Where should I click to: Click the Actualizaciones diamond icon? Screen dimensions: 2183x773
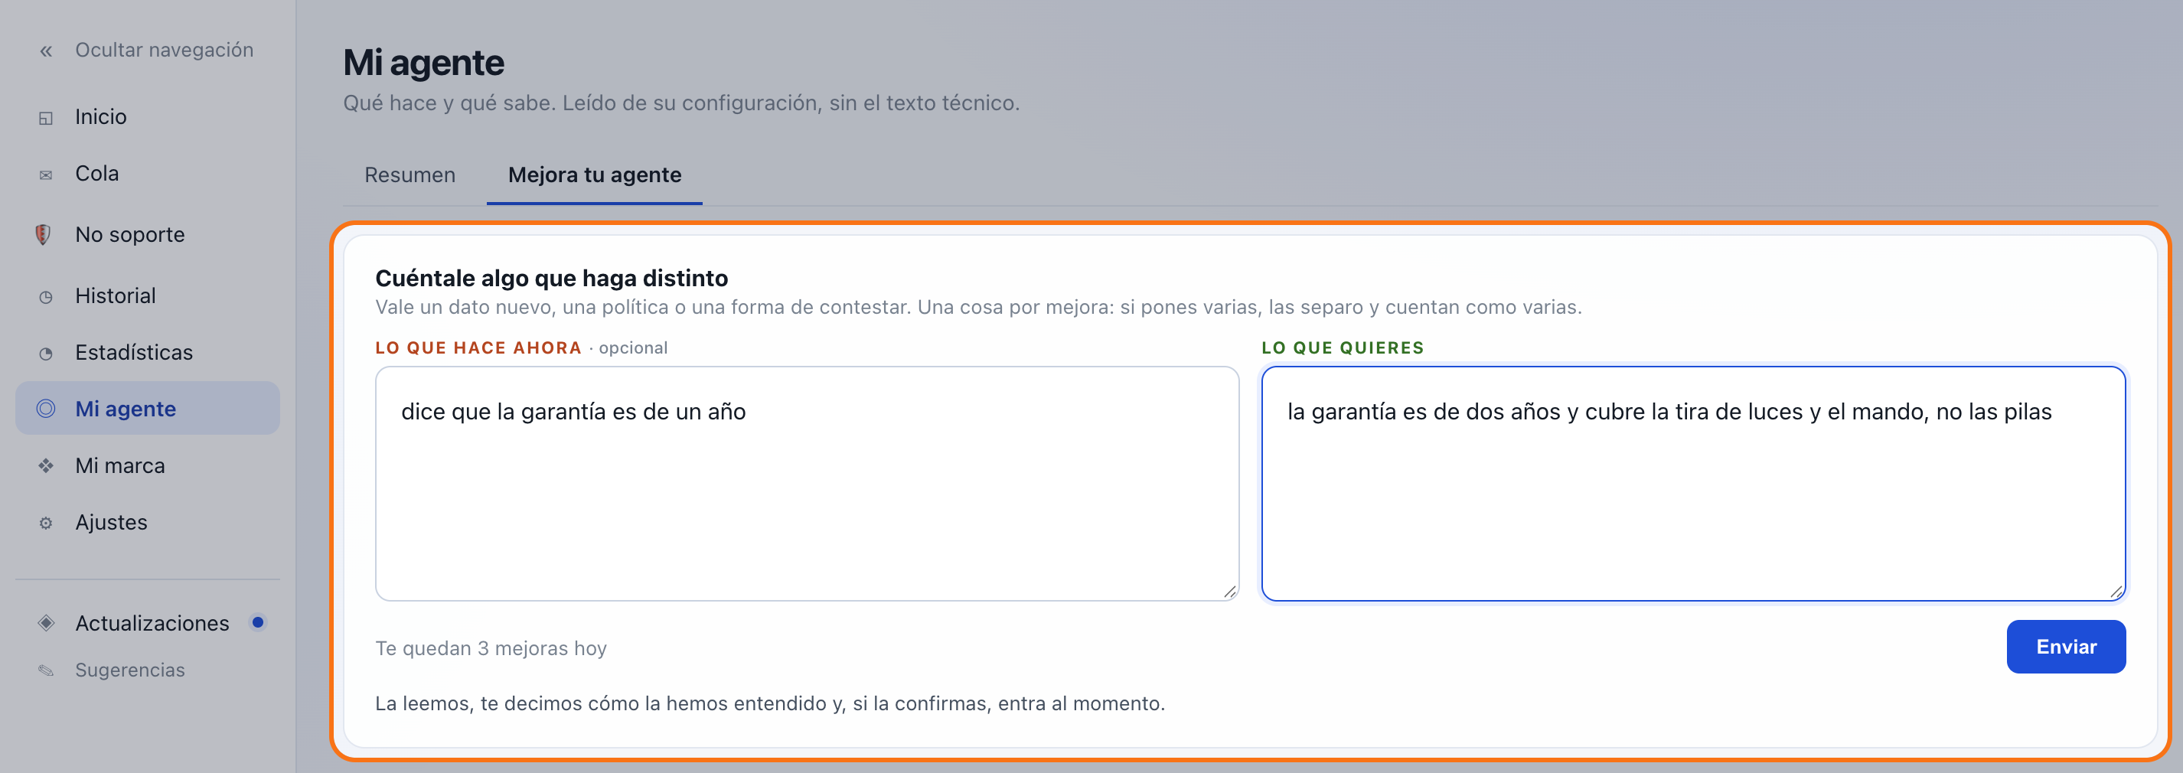[x=46, y=623]
